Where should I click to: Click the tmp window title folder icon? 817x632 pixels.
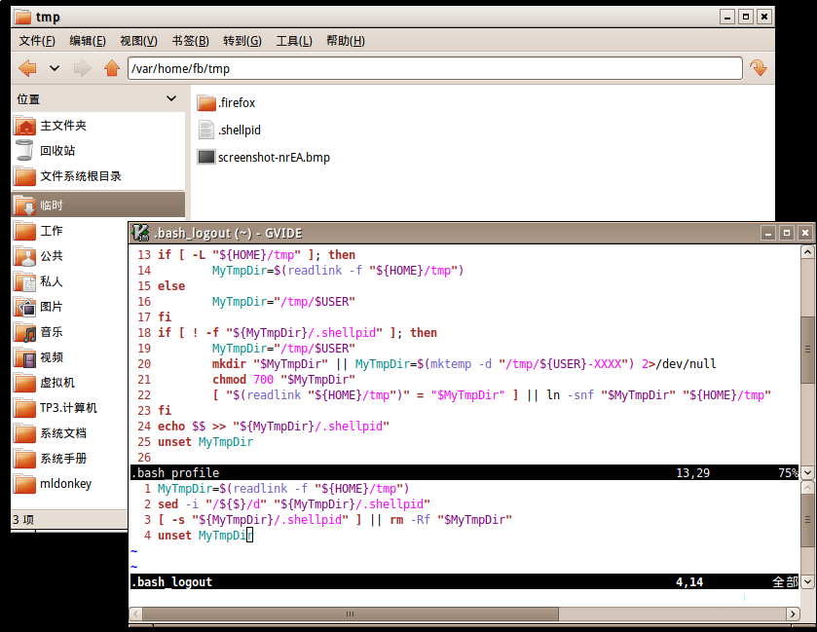tap(22, 18)
